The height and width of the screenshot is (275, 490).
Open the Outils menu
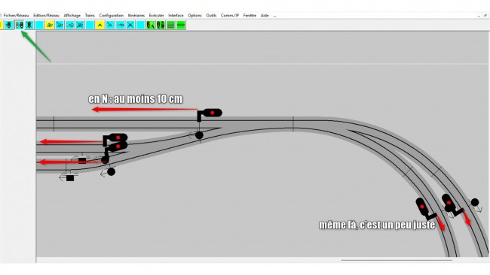[x=211, y=15]
